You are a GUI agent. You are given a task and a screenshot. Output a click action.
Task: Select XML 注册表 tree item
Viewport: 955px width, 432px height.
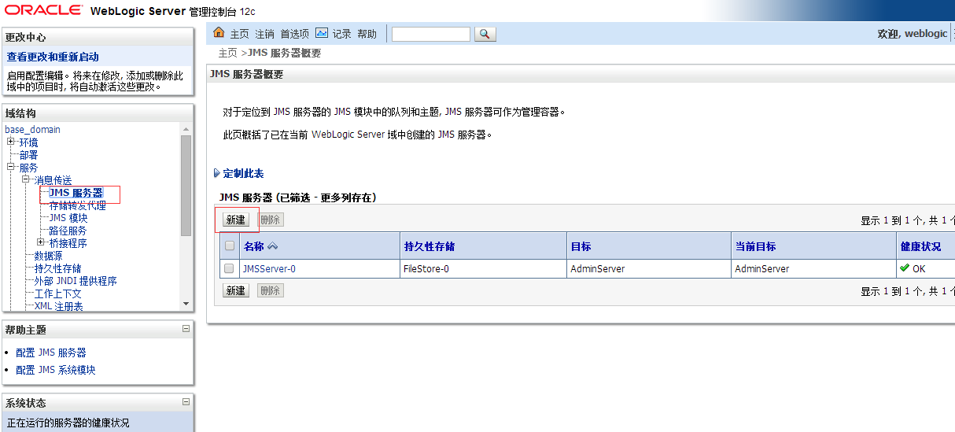click(x=58, y=305)
